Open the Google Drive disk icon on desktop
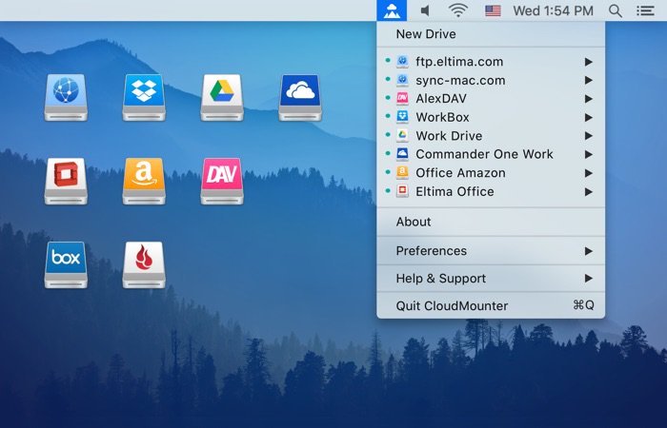 point(222,97)
